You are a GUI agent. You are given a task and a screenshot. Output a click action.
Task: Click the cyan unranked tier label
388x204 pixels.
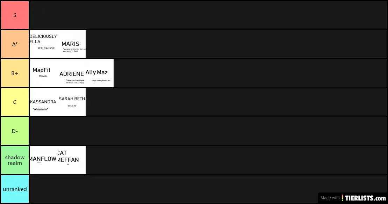pyautogui.click(x=15, y=189)
